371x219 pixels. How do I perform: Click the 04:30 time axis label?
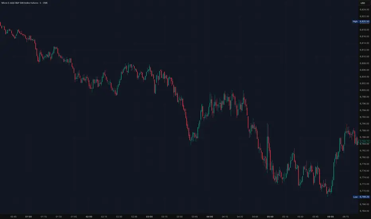(x=240, y=217)
